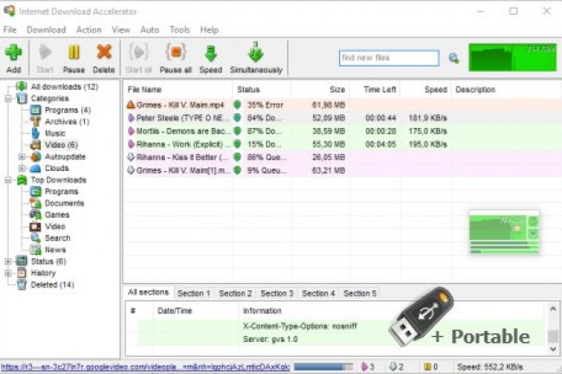Click the search icon beside find field
The image size is (562, 374).
click(x=454, y=58)
